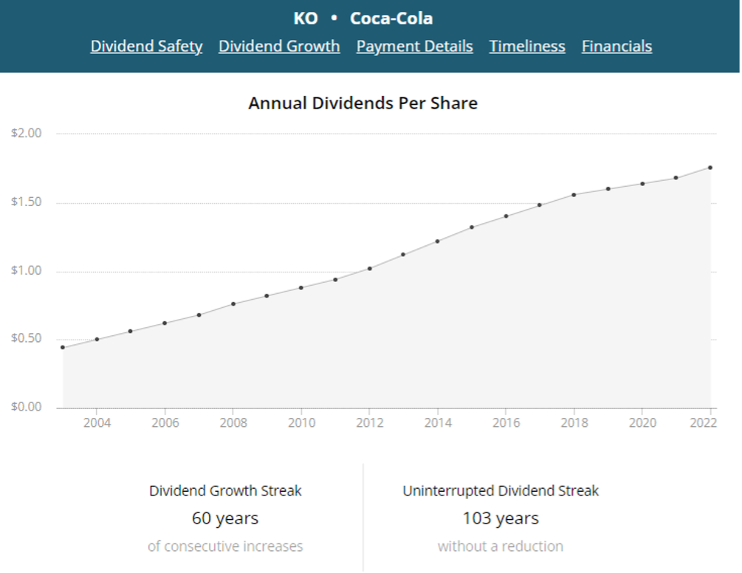
Task: Select the 2008 dividend data point
Action: [x=233, y=304]
